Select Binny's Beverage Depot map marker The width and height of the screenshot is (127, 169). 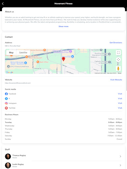(x=25, y=63)
